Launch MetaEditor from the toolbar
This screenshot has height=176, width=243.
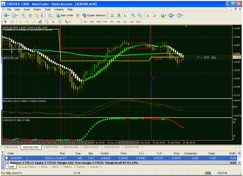(x=77, y=15)
